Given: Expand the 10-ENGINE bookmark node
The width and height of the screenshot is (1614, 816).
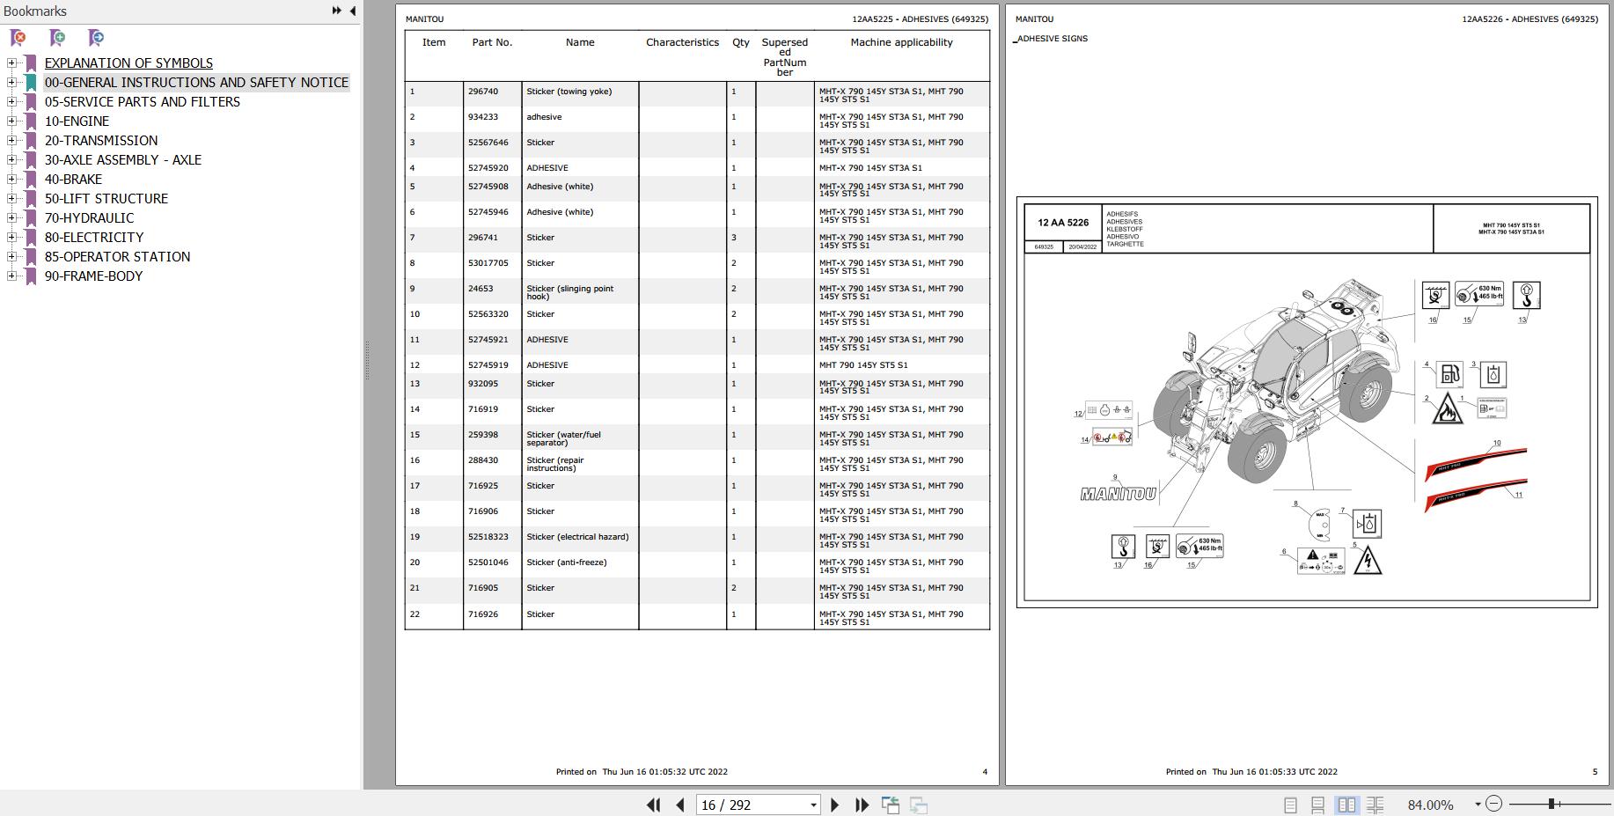Looking at the screenshot, I should click(11, 121).
